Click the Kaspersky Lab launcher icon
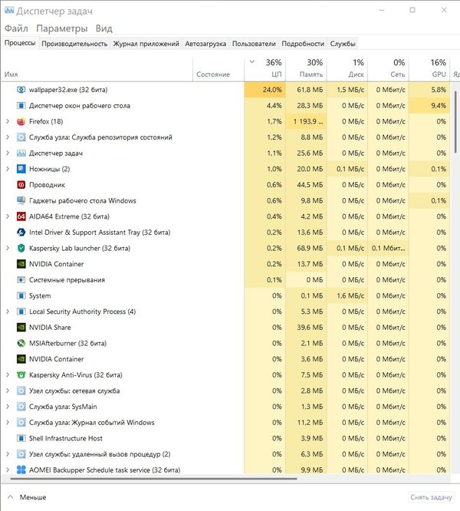 21,249
